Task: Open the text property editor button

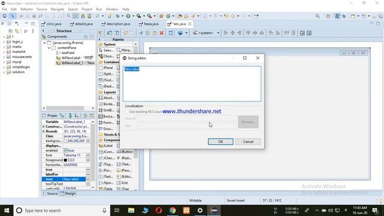Action: pyautogui.click(x=88, y=179)
